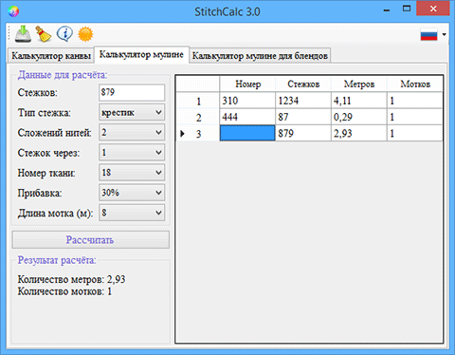
Task: Select row header 3 with arrow marker
Action: [x=198, y=133]
